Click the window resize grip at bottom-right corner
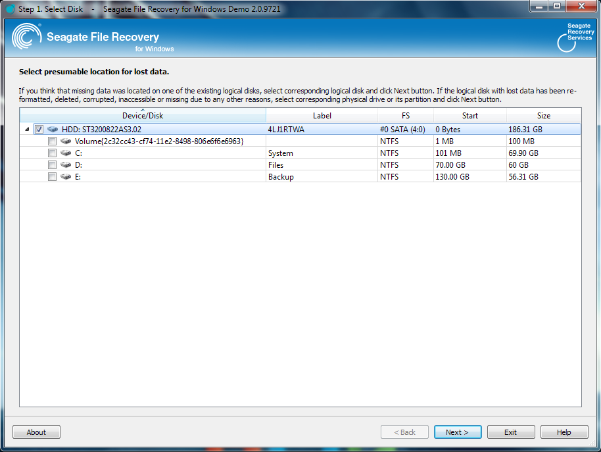Screen dimensions: 601x452 point(592,443)
